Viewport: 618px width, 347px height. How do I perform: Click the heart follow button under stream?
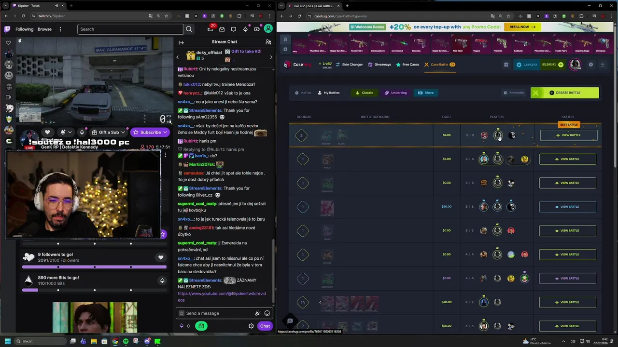(47, 132)
